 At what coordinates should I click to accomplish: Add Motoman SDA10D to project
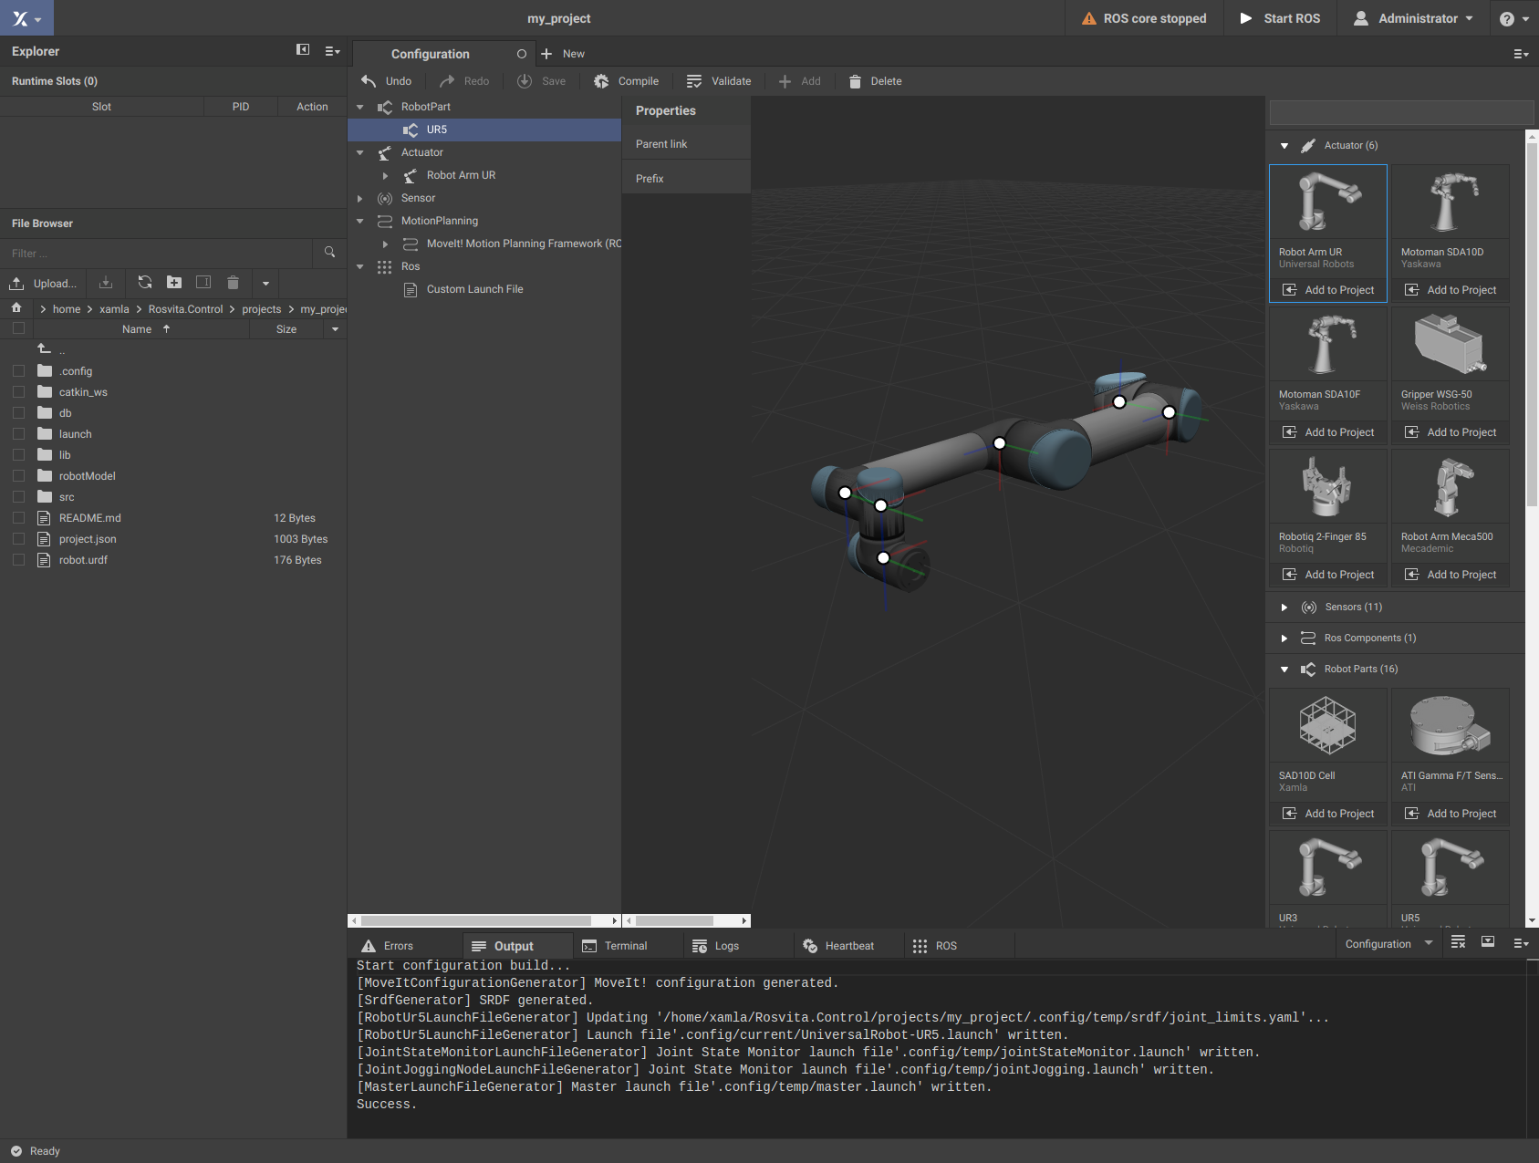[x=1451, y=290]
